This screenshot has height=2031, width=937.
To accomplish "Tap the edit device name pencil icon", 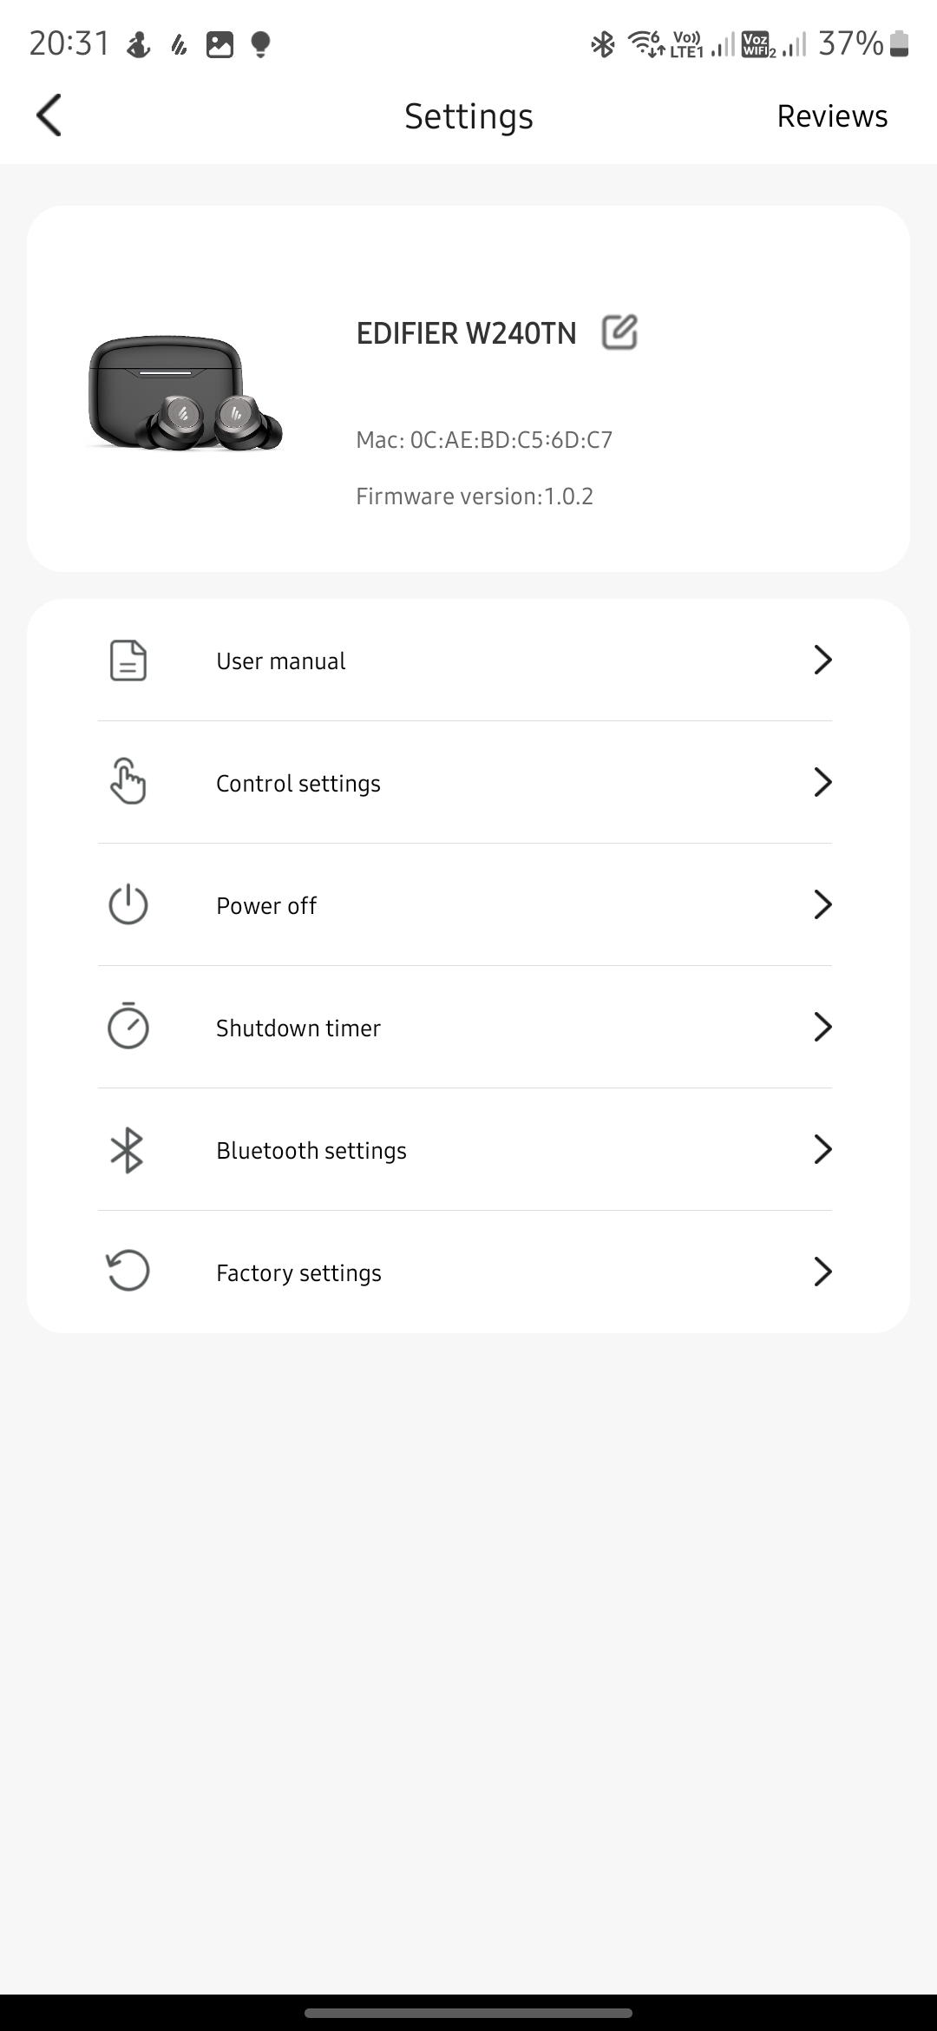I will (619, 332).
